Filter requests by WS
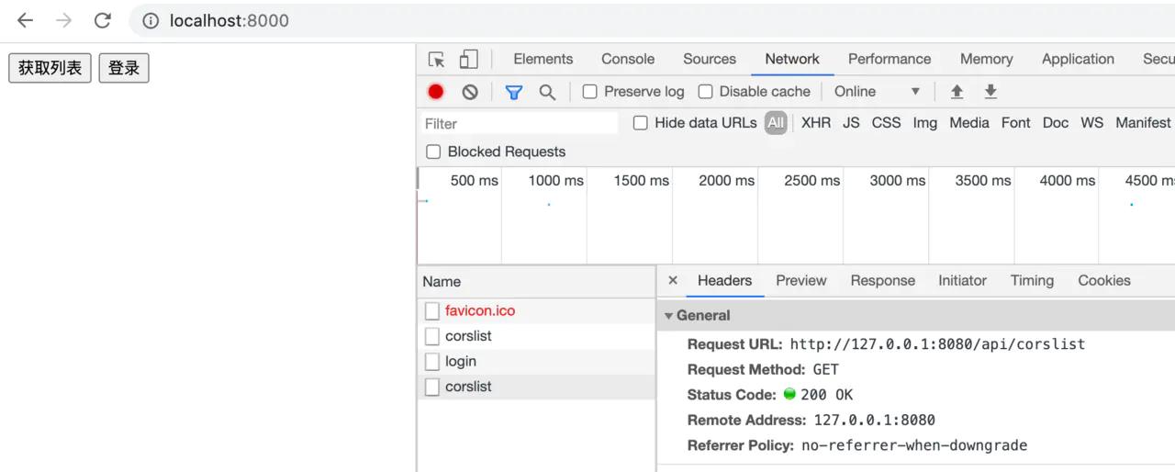Viewport: 1175px width, 472px height. 1092,123
